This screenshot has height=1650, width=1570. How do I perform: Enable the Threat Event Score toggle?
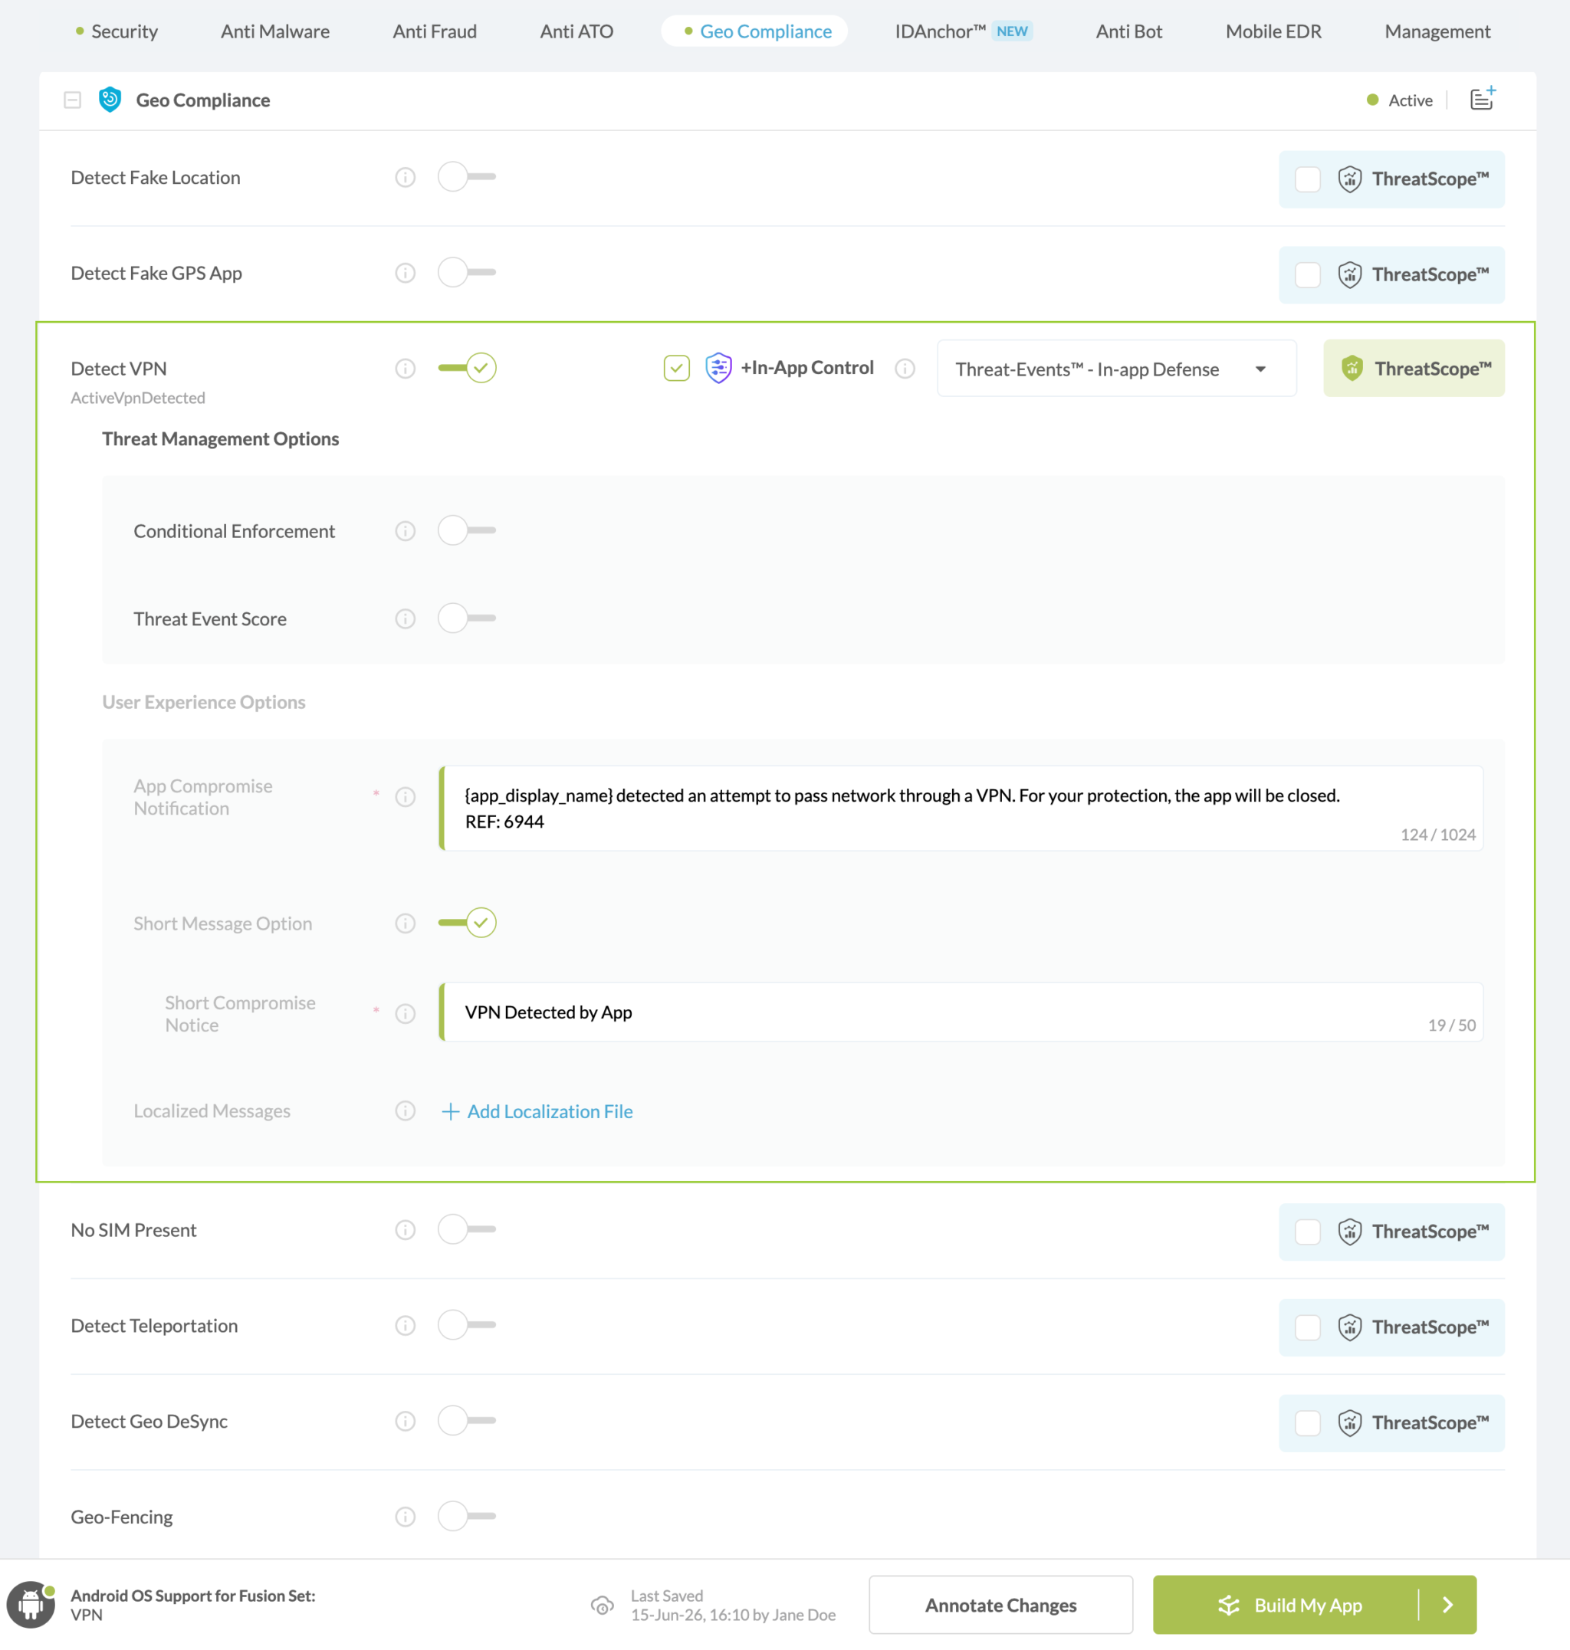466,618
